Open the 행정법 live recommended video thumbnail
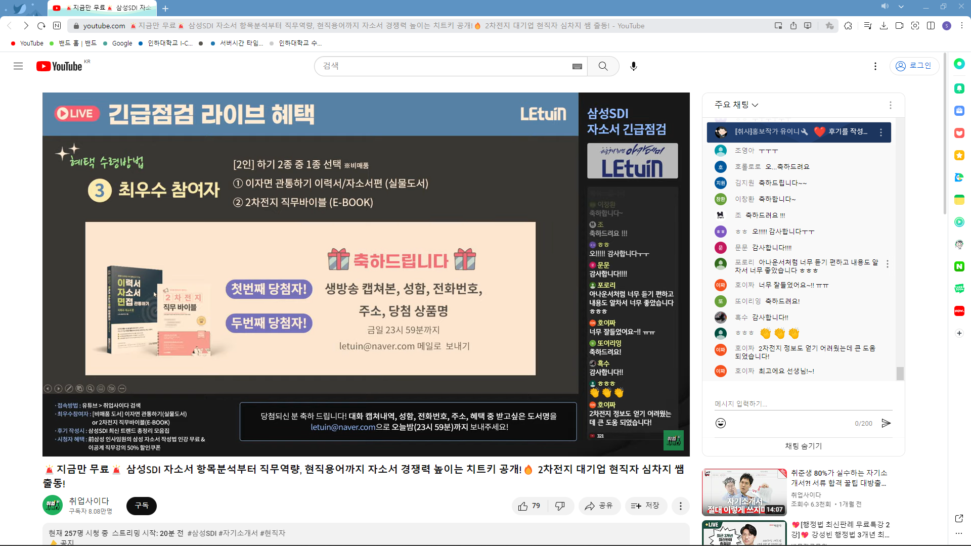 coord(744,532)
